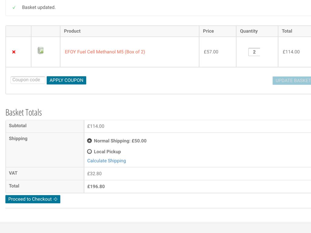Remove EFOY Methanol item with red X

(14, 52)
